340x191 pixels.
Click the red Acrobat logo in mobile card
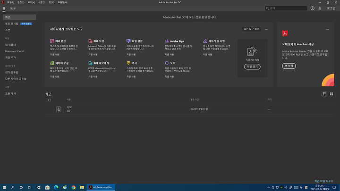(285, 33)
